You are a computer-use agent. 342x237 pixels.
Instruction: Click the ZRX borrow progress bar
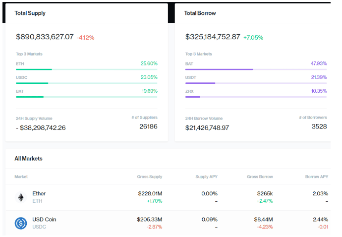coord(256,97)
